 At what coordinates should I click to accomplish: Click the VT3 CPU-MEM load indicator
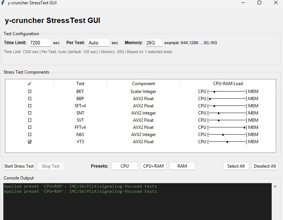tap(228, 142)
